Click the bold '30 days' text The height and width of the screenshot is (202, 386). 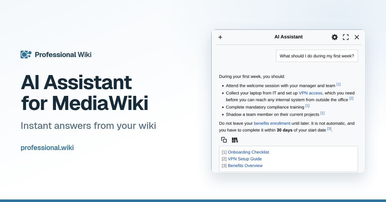pyautogui.click(x=285, y=130)
